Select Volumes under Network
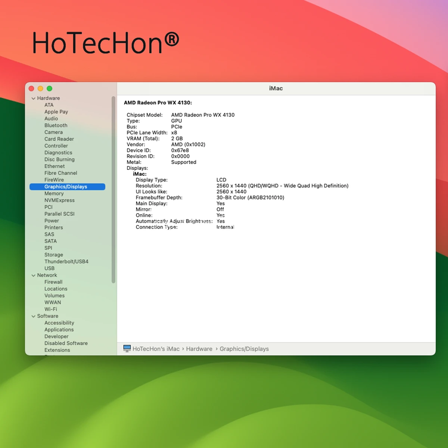Image resolution: width=448 pixels, height=448 pixels. [x=55, y=296]
